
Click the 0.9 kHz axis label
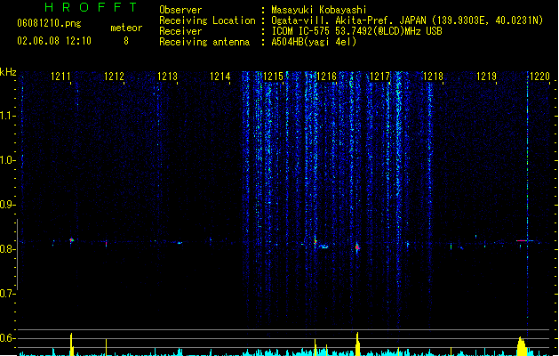pos(7,205)
